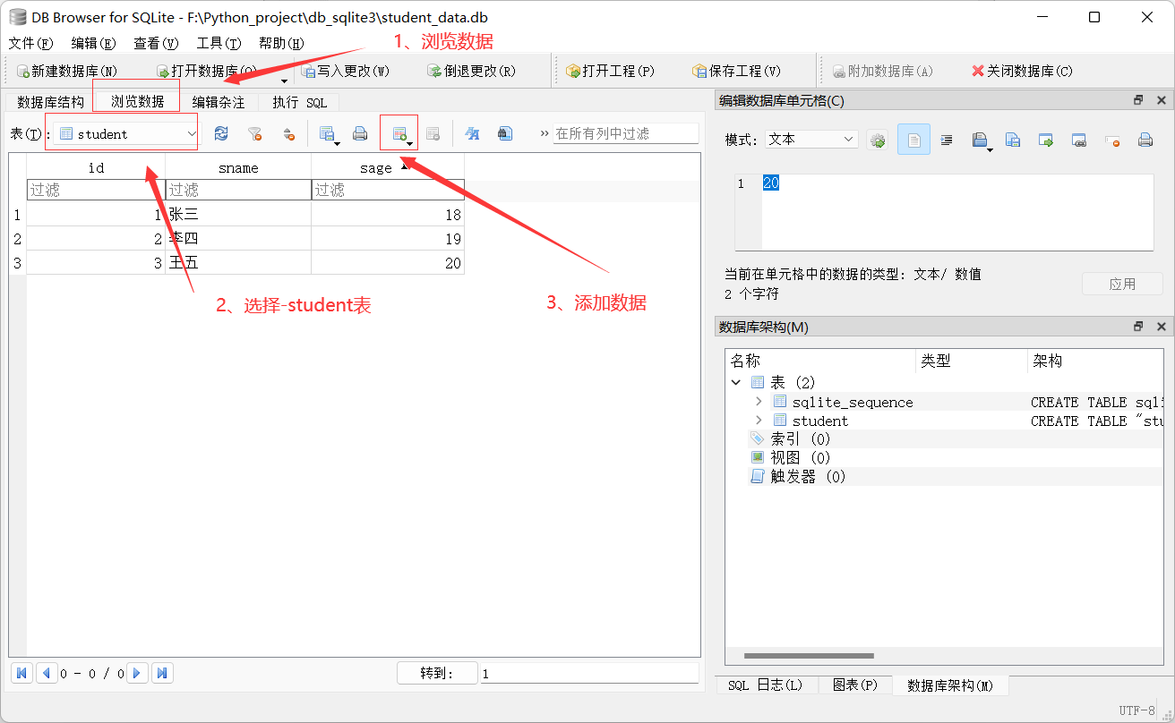Click the print icon in cell editor toolbar

pos(1145,140)
